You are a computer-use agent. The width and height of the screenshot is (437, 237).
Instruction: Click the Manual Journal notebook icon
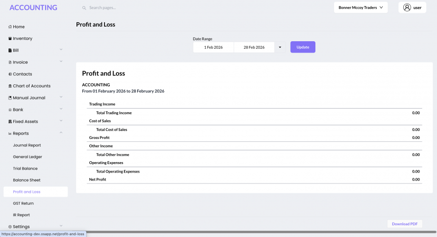[x=10, y=98]
